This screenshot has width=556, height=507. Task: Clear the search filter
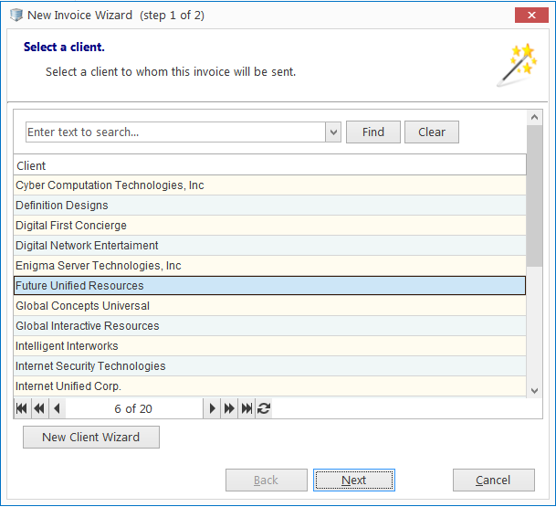click(x=432, y=132)
